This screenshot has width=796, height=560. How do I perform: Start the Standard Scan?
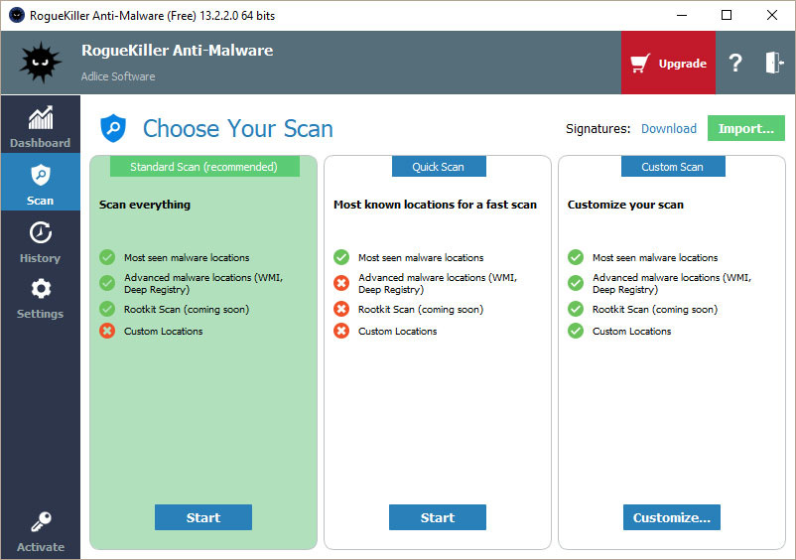(x=203, y=517)
